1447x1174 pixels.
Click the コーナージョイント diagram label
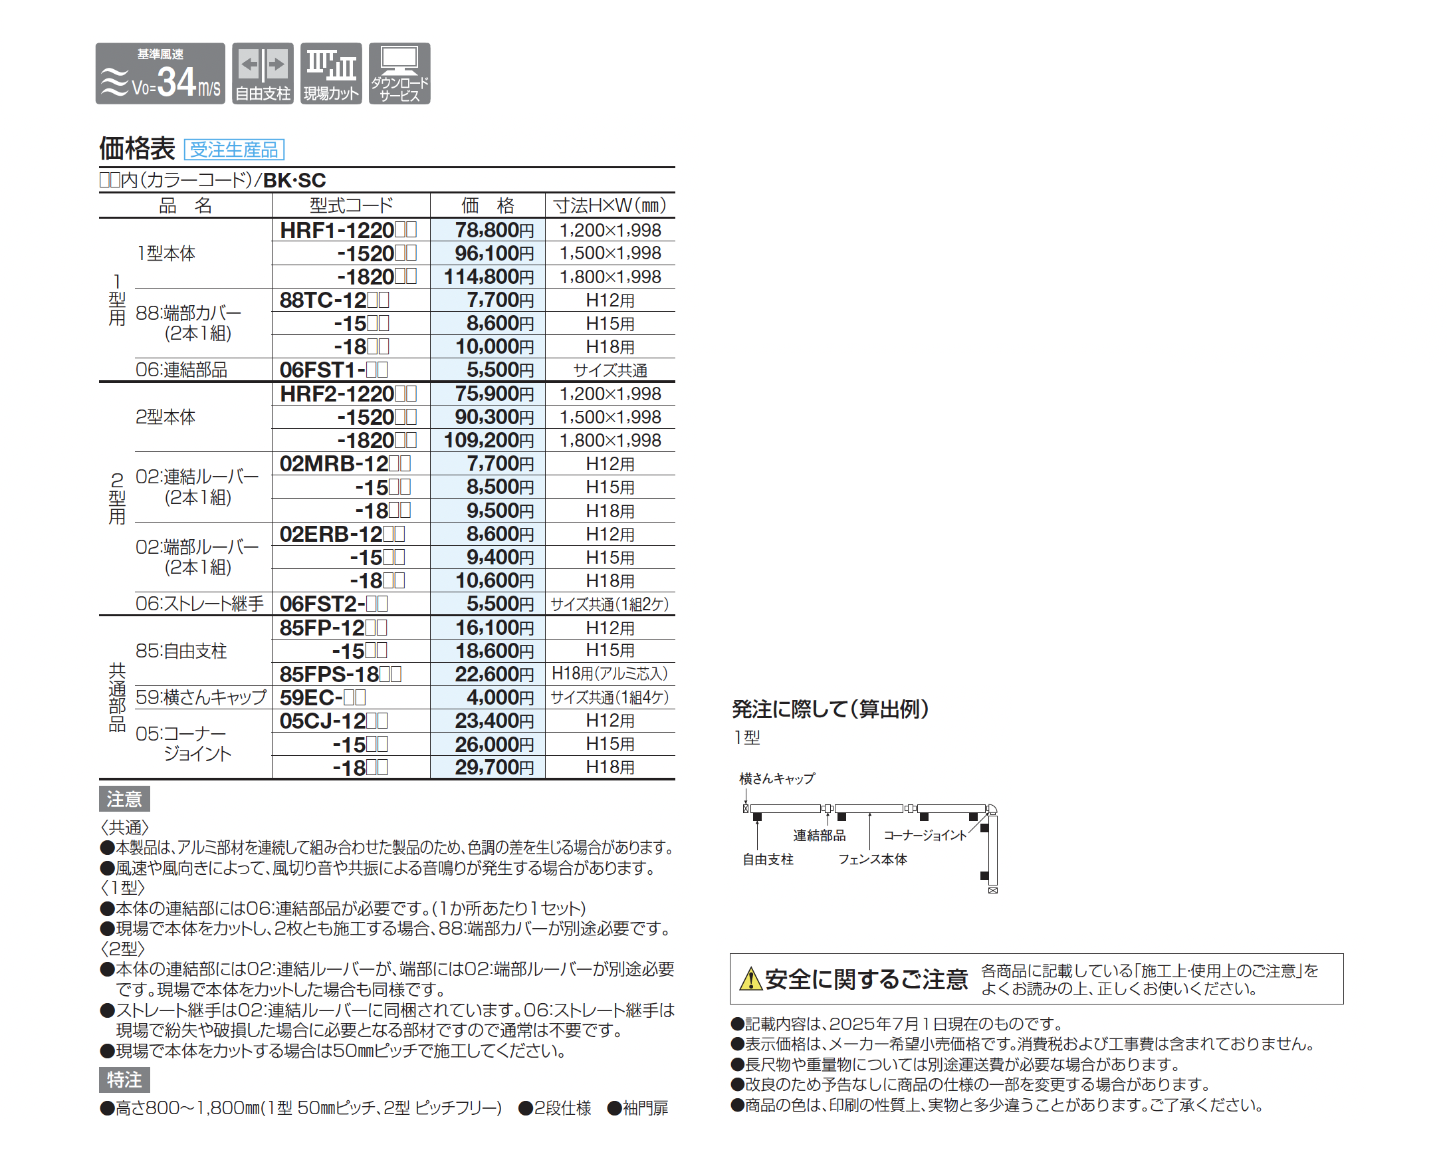pyautogui.click(x=925, y=835)
